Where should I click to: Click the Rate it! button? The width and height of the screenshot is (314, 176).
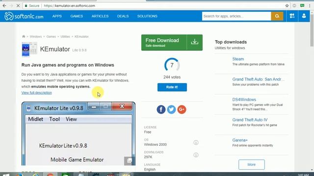[x=172, y=87]
